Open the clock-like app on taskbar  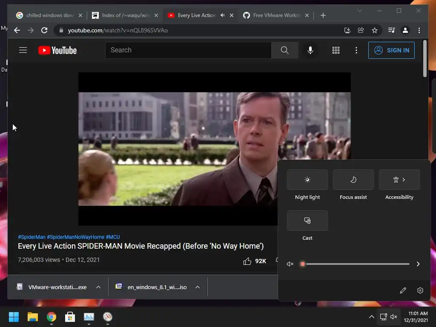pos(108,317)
